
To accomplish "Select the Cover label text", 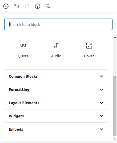I will pos(89,56).
